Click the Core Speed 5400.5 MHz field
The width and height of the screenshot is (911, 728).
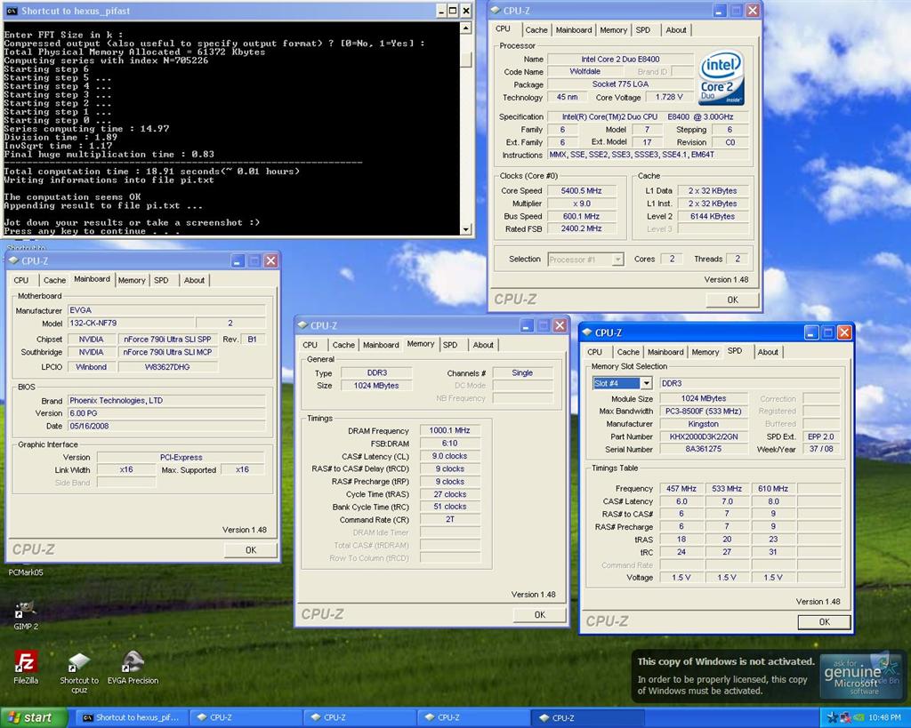point(581,191)
